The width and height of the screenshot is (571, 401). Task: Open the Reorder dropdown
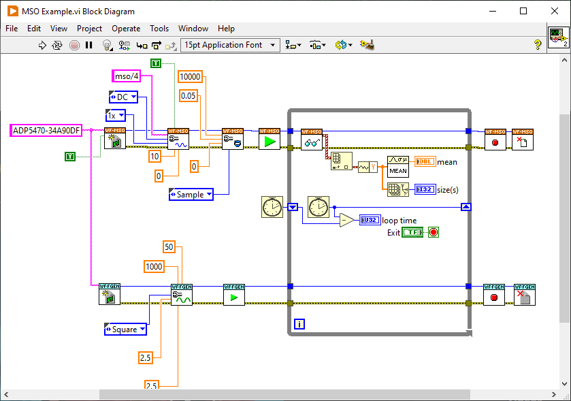pos(344,45)
